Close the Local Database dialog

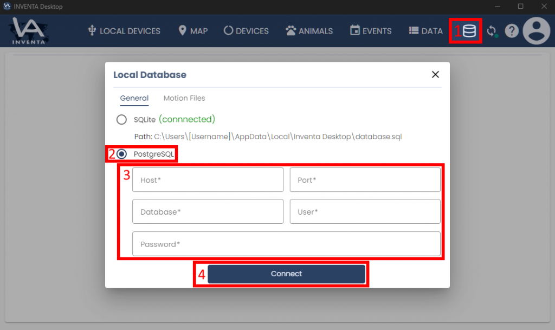point(435,75)
